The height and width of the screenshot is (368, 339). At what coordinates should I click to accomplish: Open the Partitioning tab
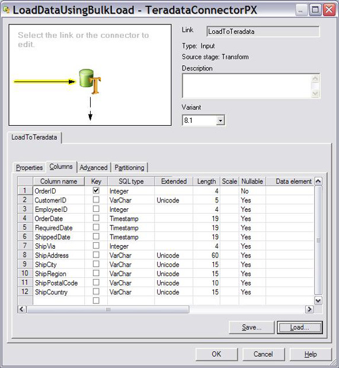(x=129, y=167)
